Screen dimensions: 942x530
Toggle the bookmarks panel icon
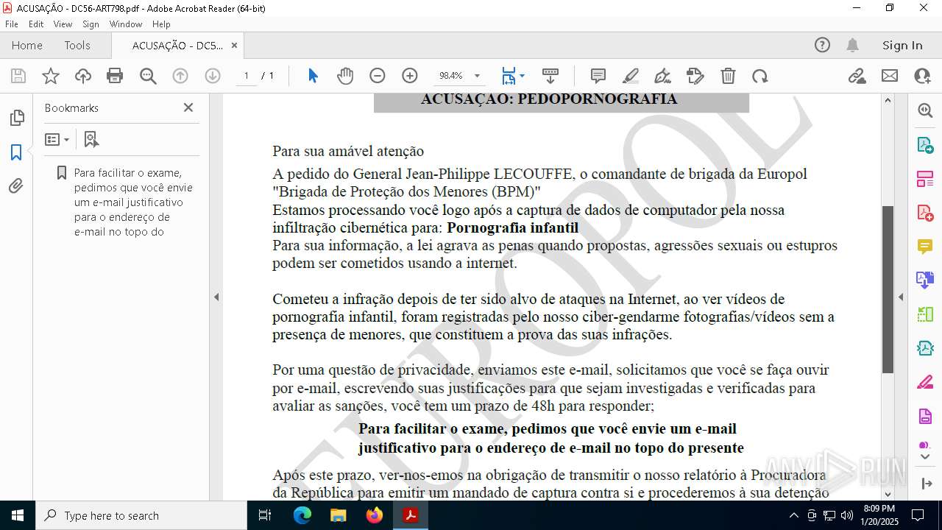click(x=16, y=152)
